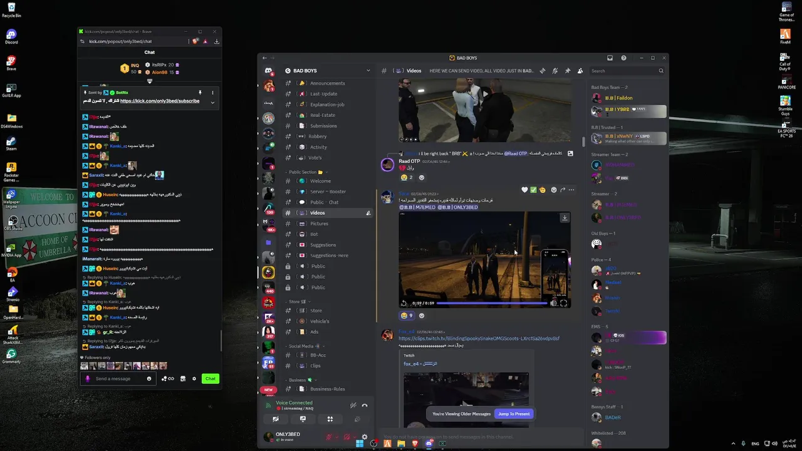Viewport: 802px width, 451px height.
Task: Expand microphone input options arrow
Action: [x=336, y=437]
